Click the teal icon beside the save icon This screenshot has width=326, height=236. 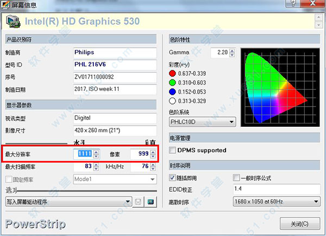151,202
